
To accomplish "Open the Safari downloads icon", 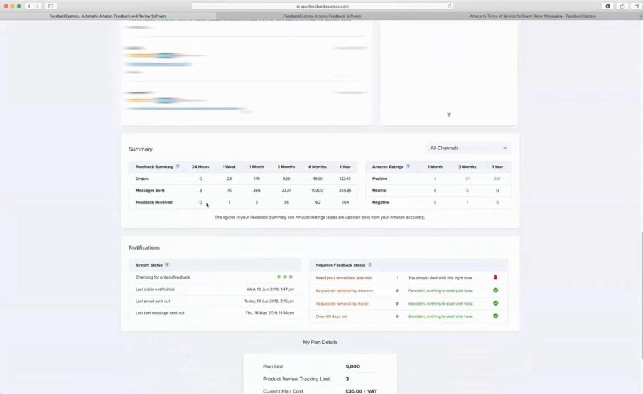I will tap(608, 6).
